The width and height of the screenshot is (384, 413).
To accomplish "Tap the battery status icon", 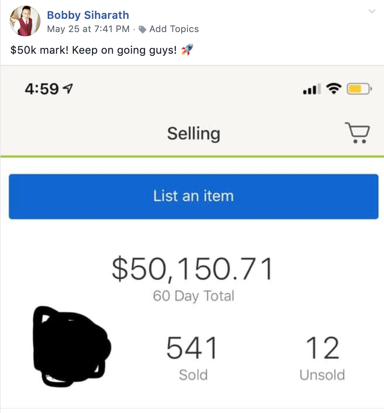I will [359, 89].
